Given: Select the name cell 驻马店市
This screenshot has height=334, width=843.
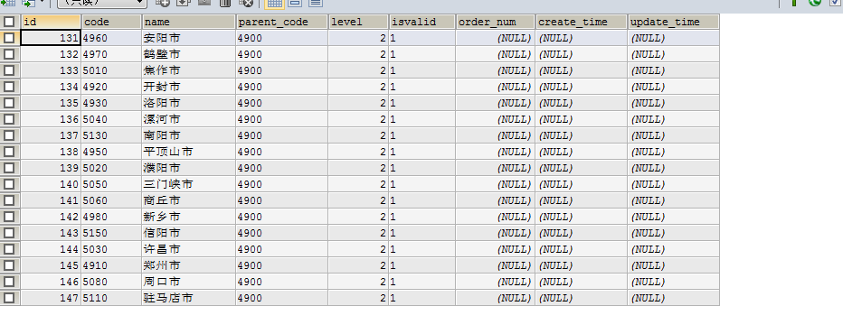Looking at the screenshot, I should pos(189,298).
